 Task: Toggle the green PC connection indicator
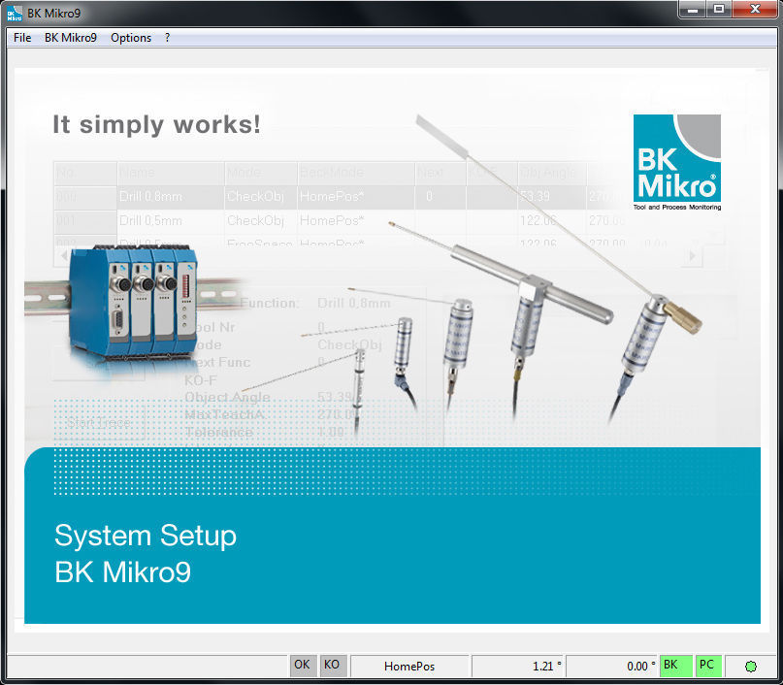point(707,666)
